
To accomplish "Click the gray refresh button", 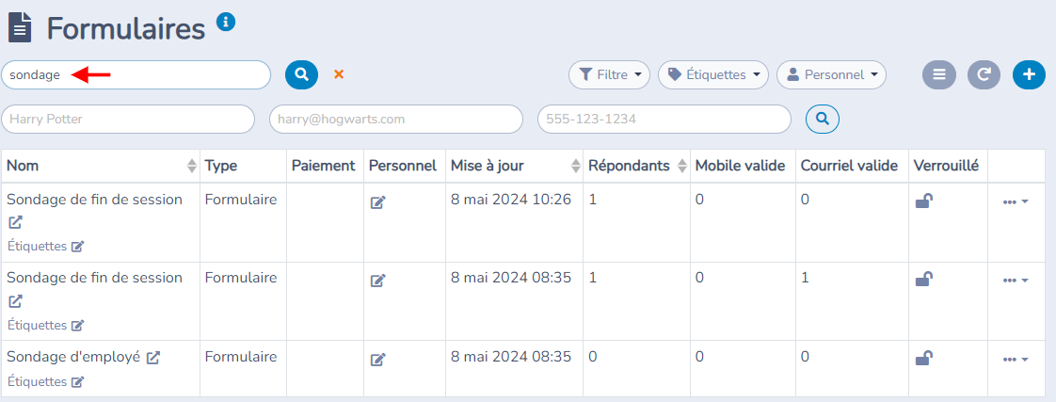I will pos(984,74).
